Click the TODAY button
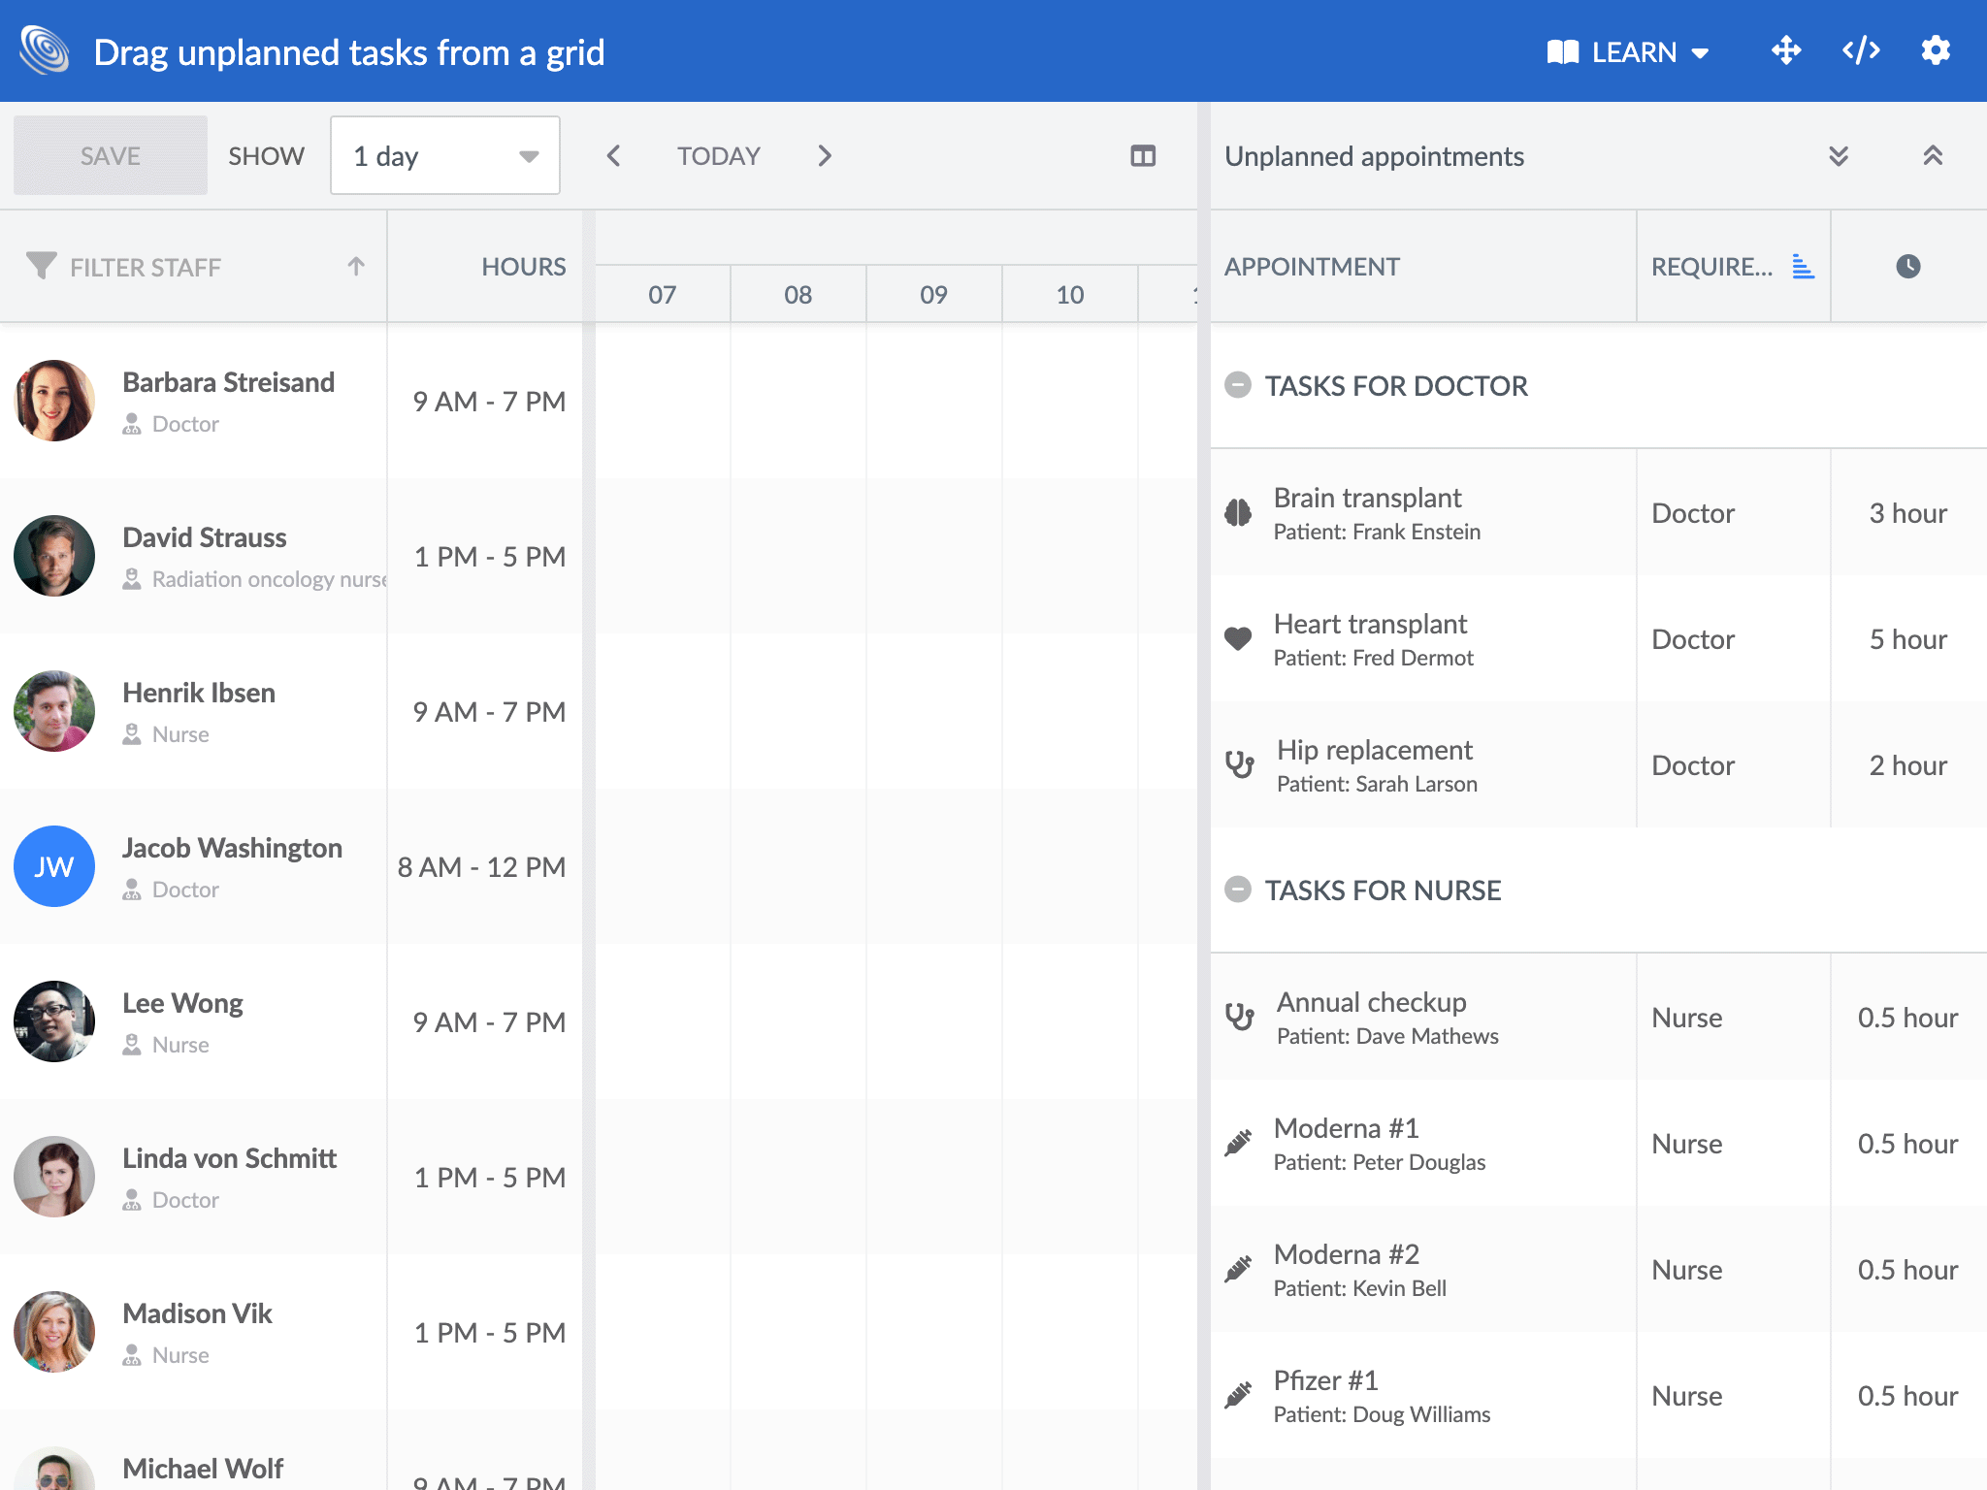The image size is (1987, 1490). [x=718, y=155]
